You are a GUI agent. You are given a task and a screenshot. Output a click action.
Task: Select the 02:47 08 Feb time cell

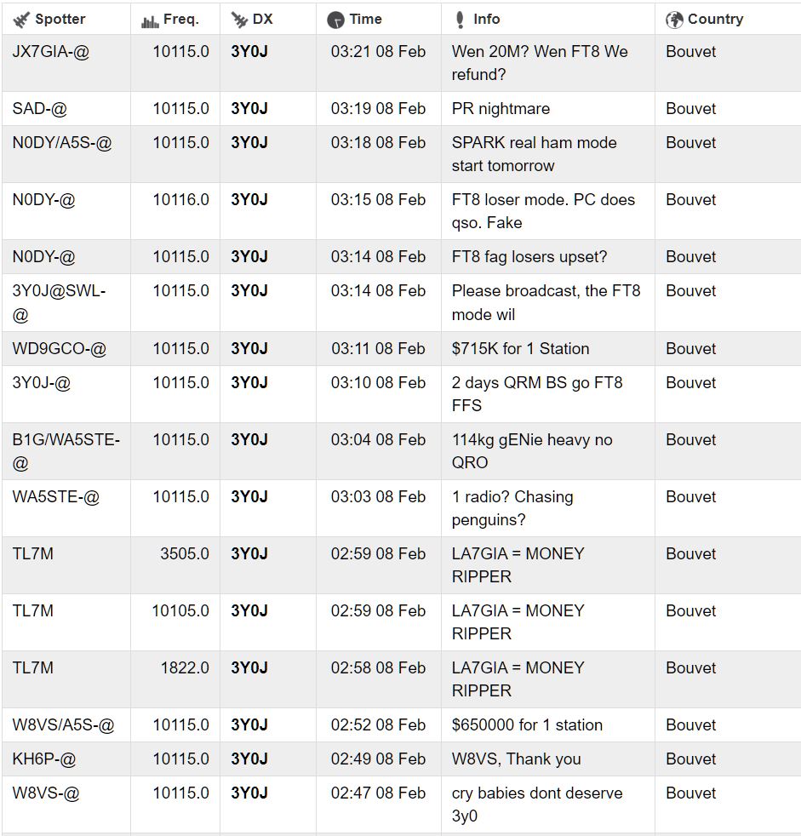(378, 793)
